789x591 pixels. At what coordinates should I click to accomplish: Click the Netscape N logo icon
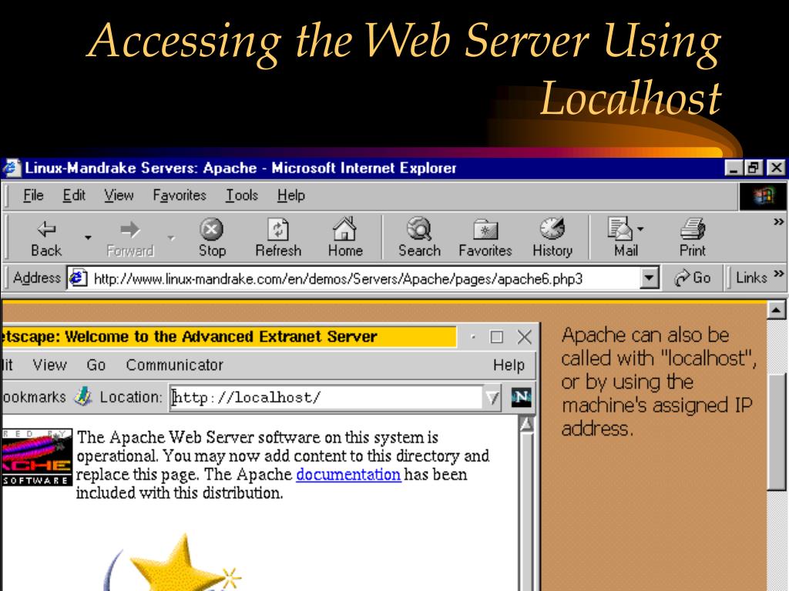pos(522,398)
